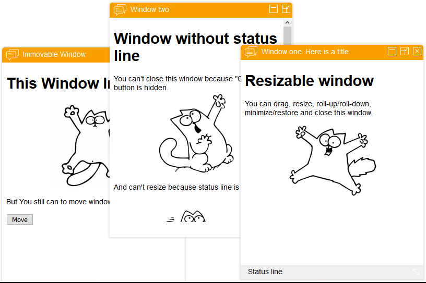Click the 'Immovable Window' title bar text

click(x=54, y=54)
